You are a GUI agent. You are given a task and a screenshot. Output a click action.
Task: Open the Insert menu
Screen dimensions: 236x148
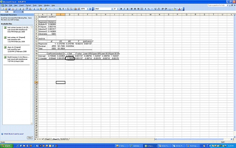(22, 5)
